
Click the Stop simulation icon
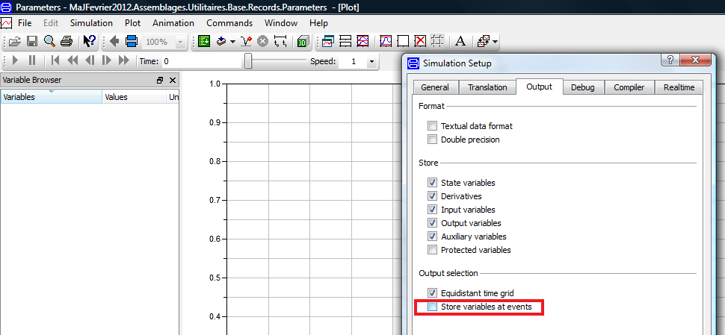[x=263, y=42]
